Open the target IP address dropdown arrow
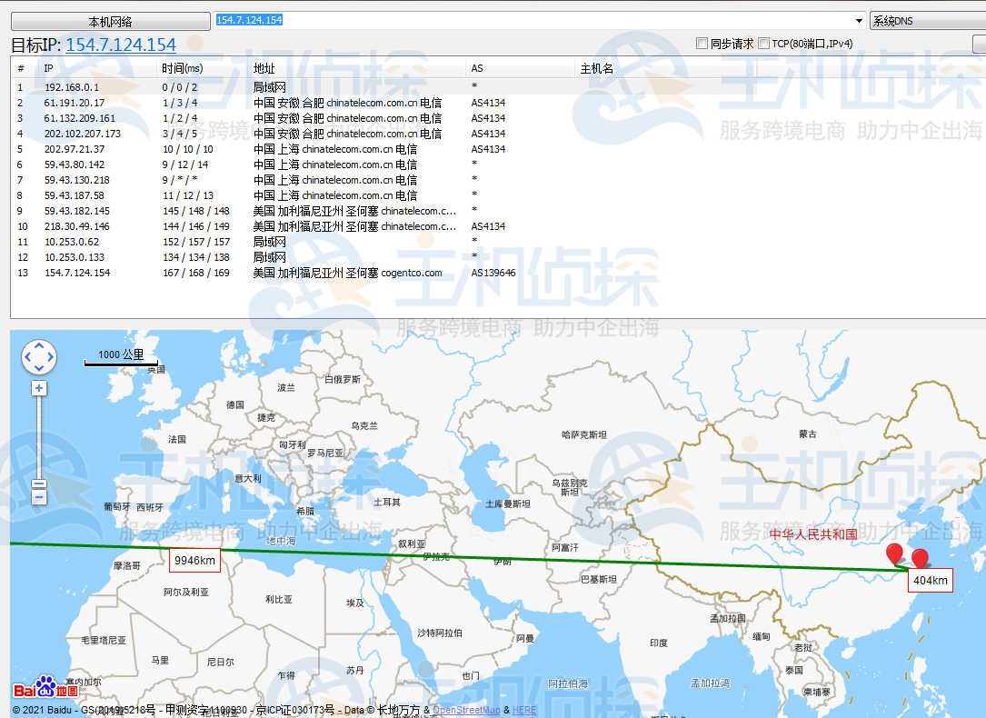 [860, 21]
